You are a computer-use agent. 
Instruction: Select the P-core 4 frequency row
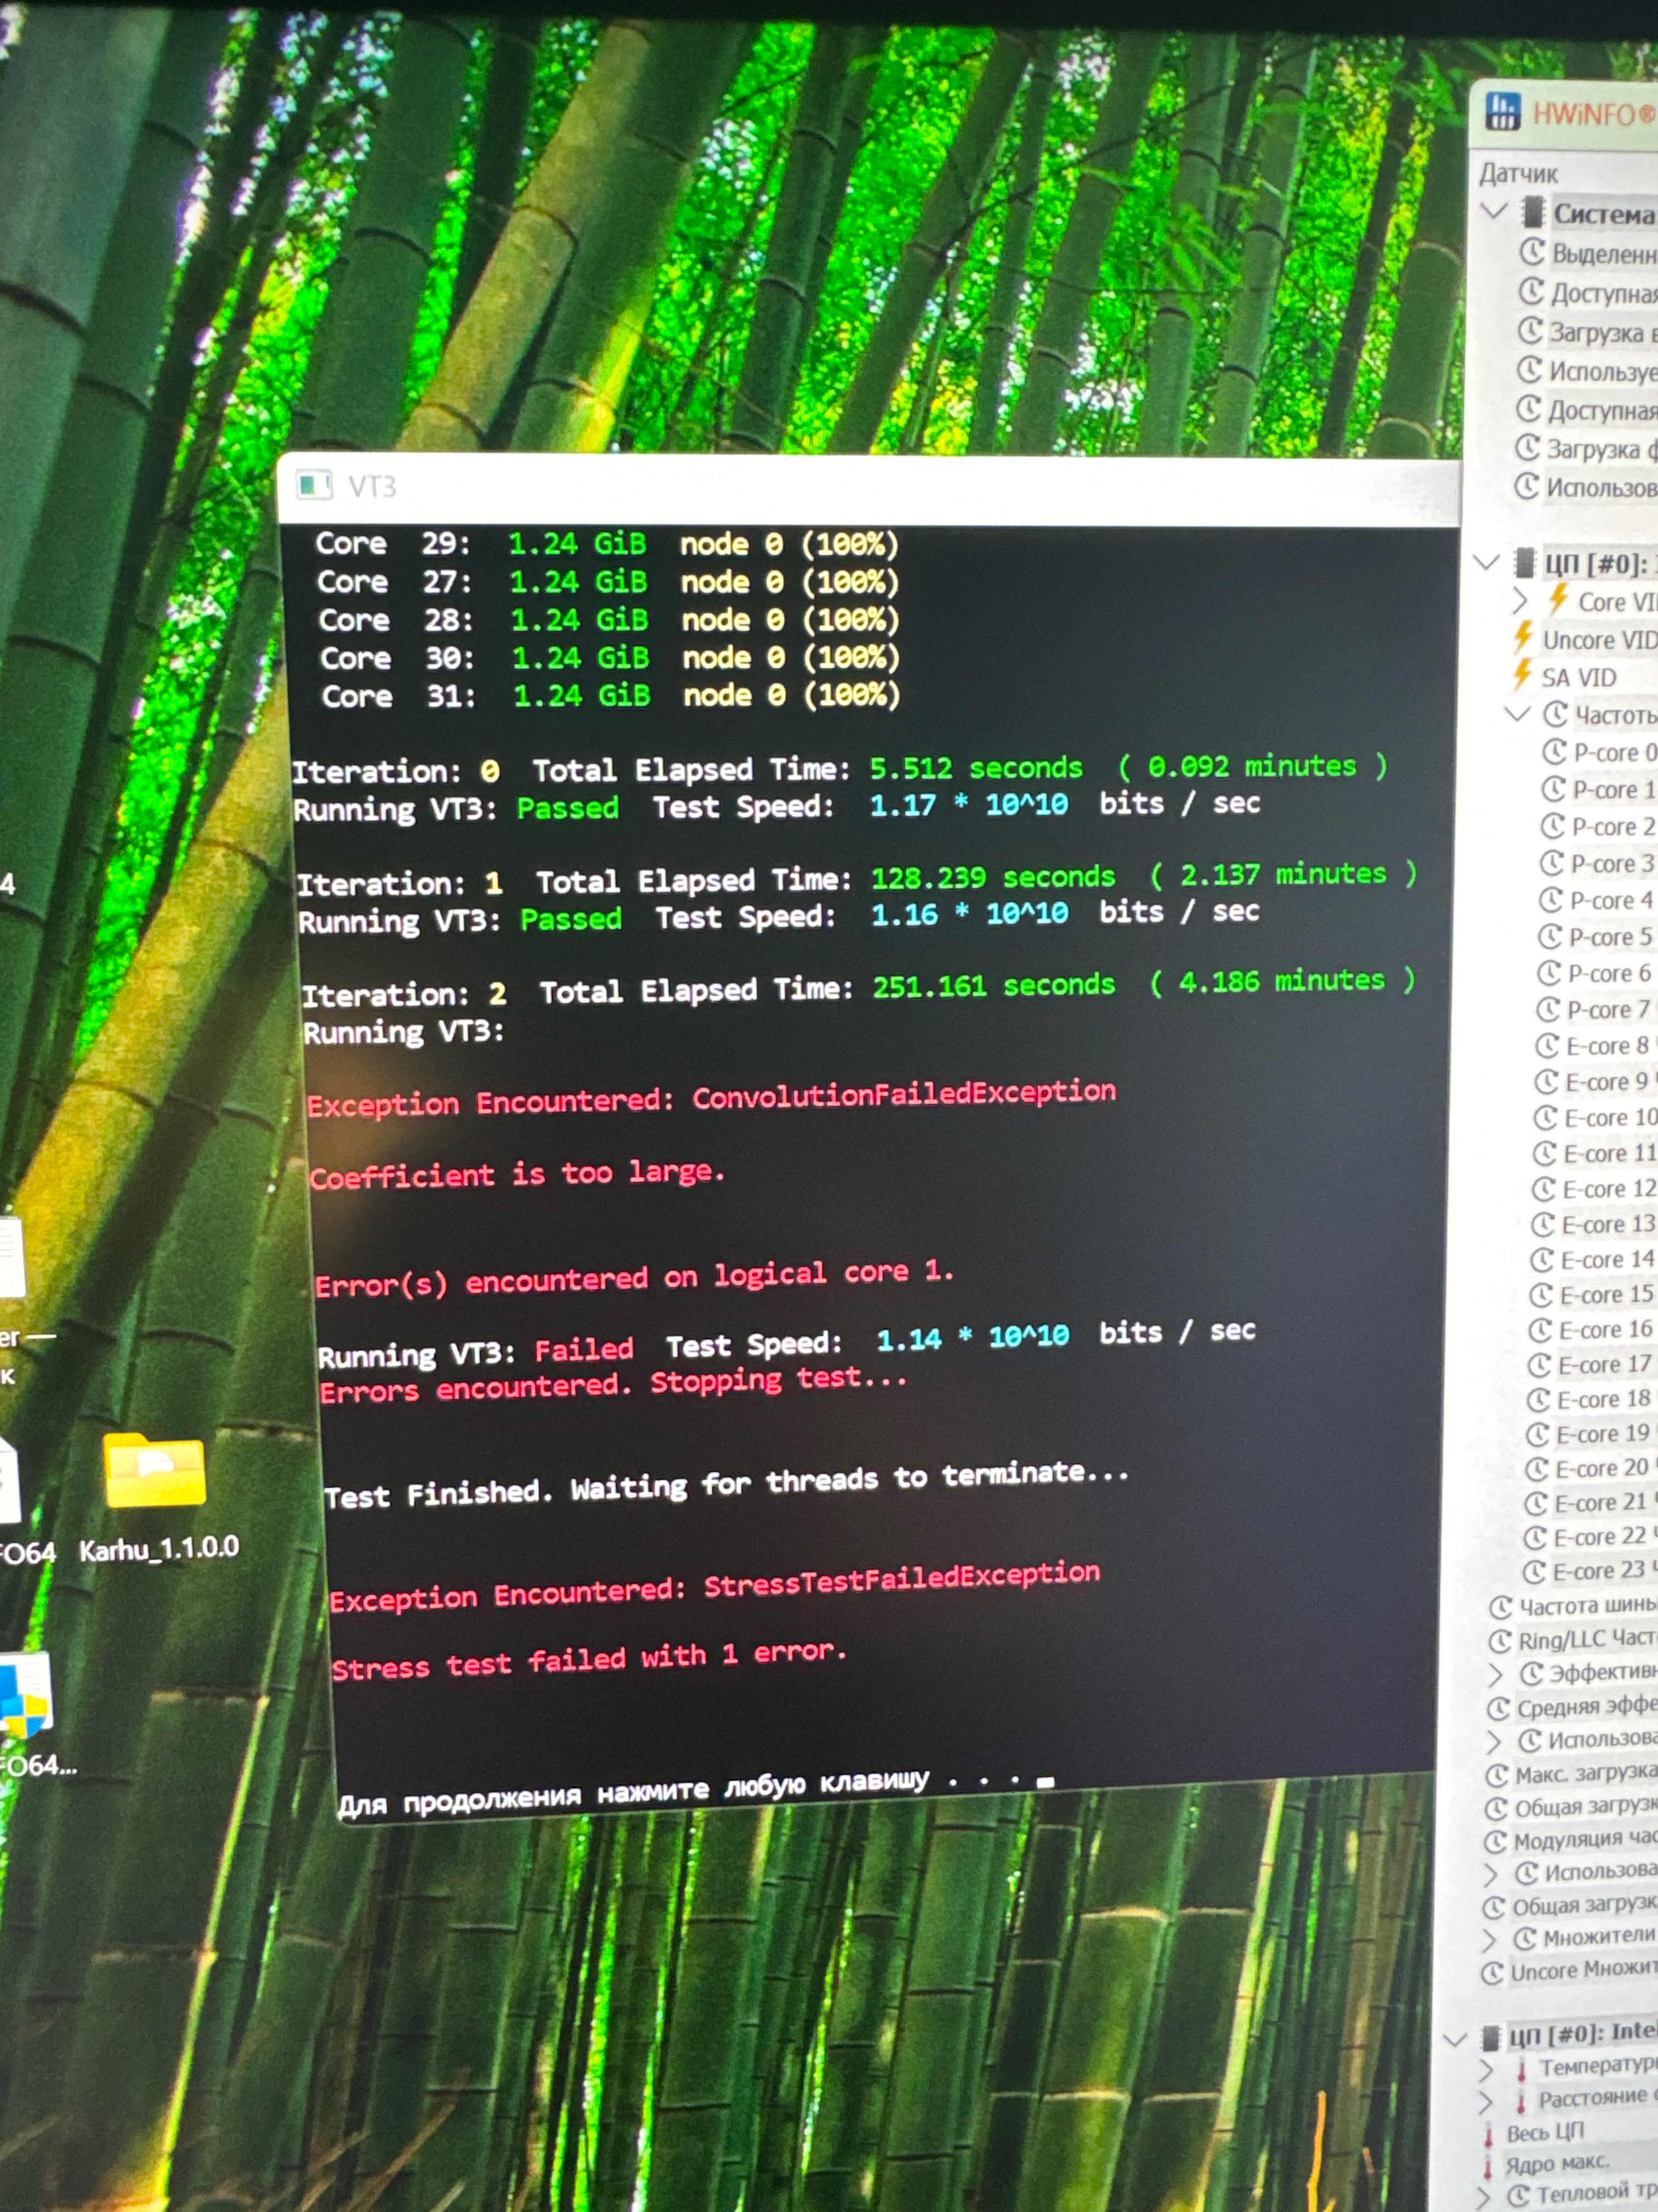pyautogui.click(x=1610, y=900)
